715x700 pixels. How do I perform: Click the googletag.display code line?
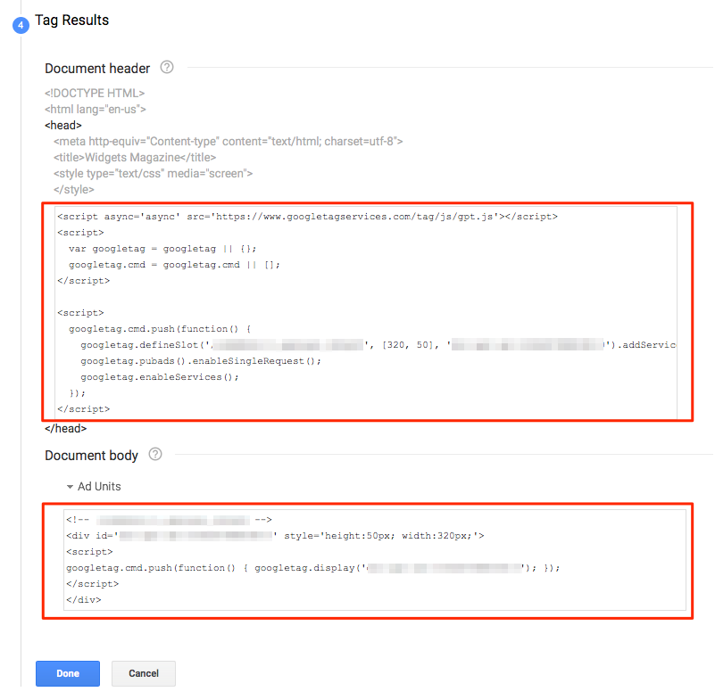pos(312,568)
